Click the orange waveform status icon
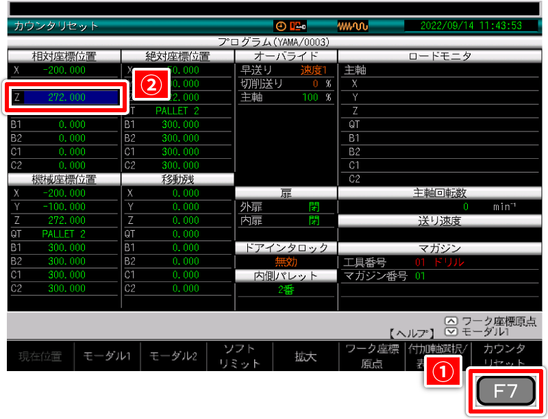 (x=353, y=26)
